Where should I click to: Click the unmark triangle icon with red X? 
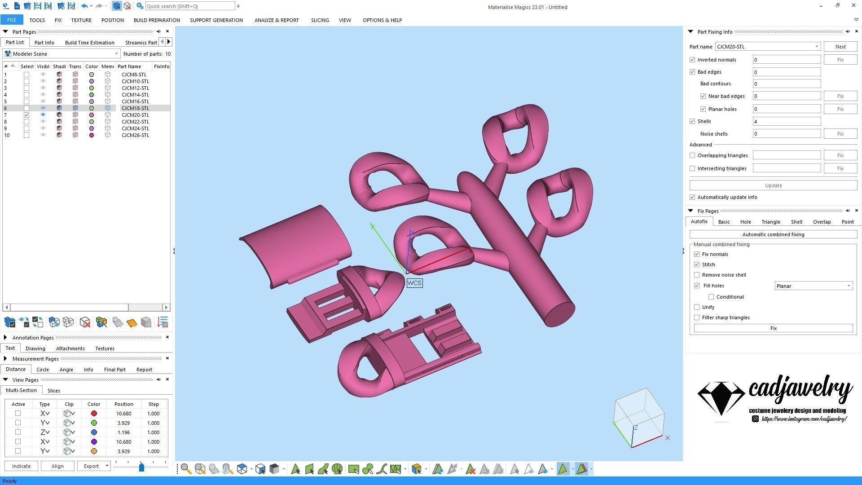470,469
